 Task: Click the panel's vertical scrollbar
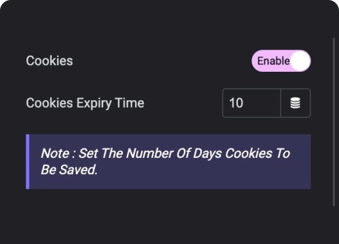pos(334,122)
